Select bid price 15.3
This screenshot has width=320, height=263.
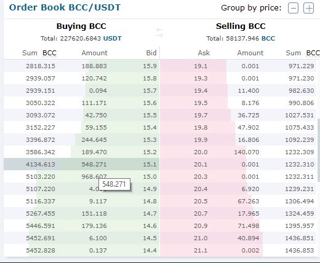pyautogui.click(x=150, y=139)
